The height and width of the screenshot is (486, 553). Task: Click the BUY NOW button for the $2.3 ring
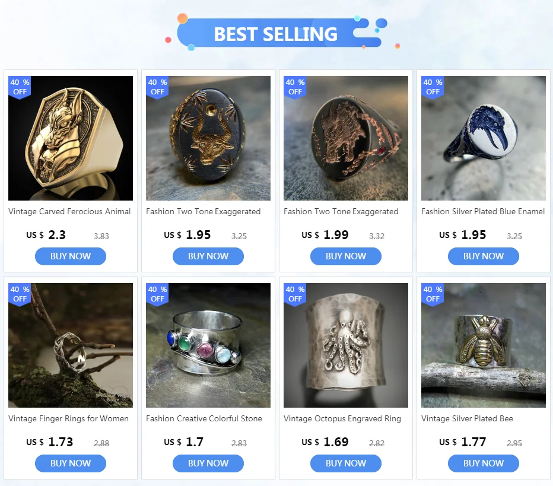tap(71, 256)
